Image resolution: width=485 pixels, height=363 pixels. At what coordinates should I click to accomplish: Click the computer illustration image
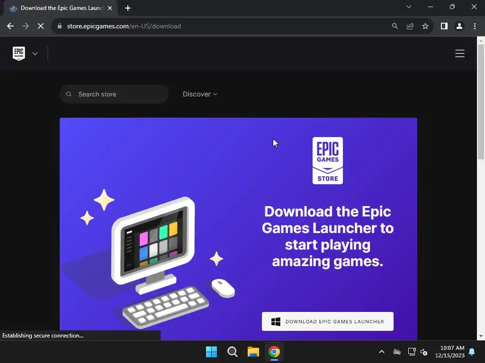pyautogui.click(x=152, y=259)
